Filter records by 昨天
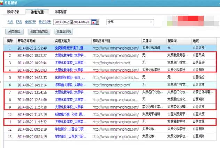Image resolution: width=220 pixels, height=148 pixels. point(19,22)
